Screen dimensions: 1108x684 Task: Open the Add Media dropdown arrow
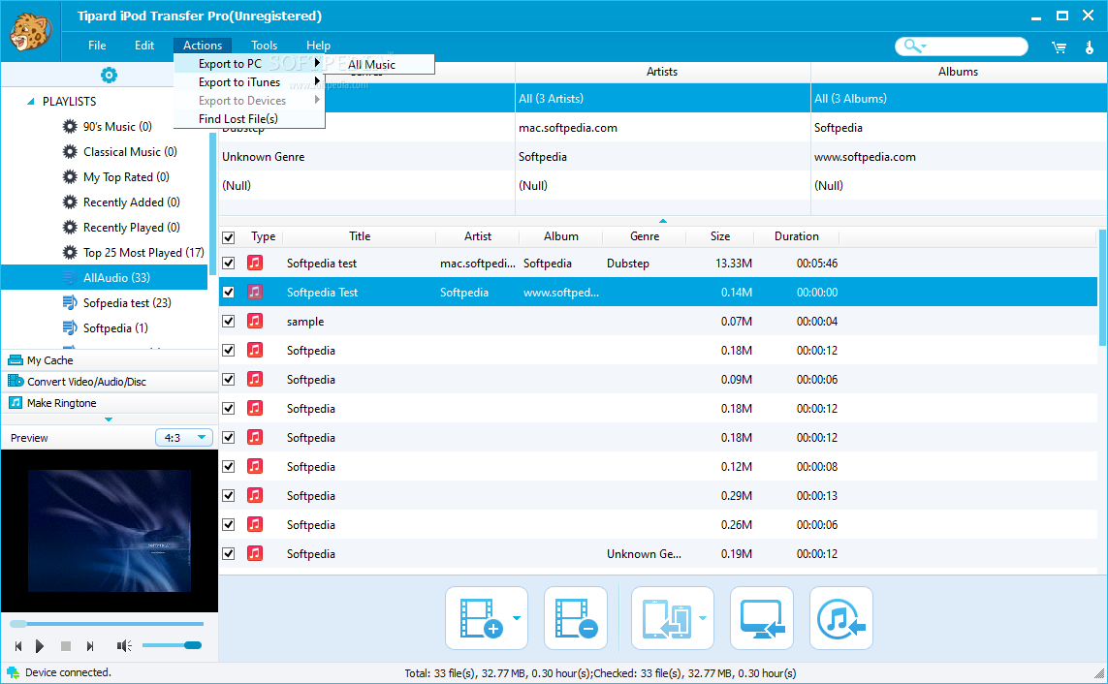pyautogui.click(x=517, y=618)
